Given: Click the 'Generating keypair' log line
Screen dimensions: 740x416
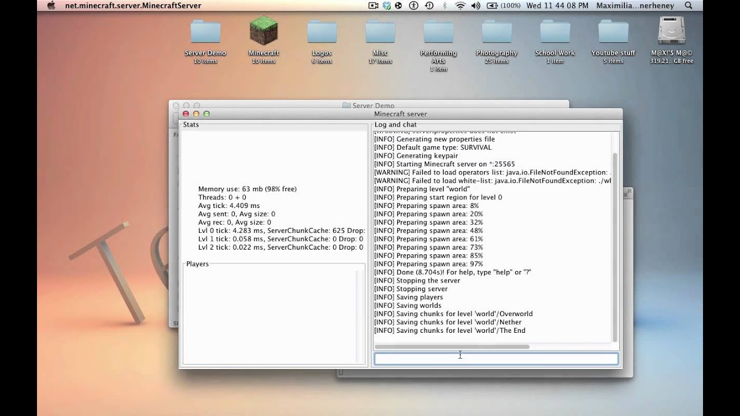Looking at the screenshot, I should pos(416,155).
